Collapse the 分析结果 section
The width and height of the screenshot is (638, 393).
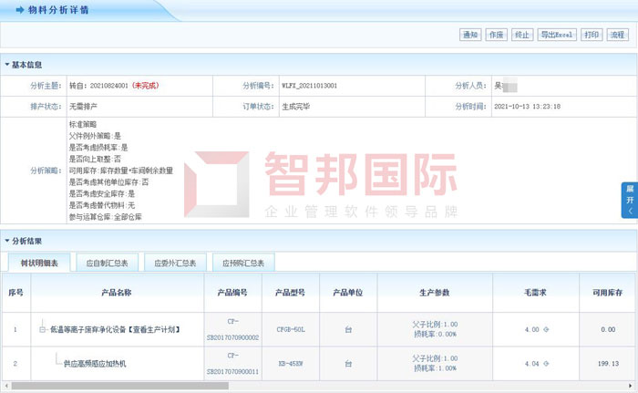click(7, 241)
